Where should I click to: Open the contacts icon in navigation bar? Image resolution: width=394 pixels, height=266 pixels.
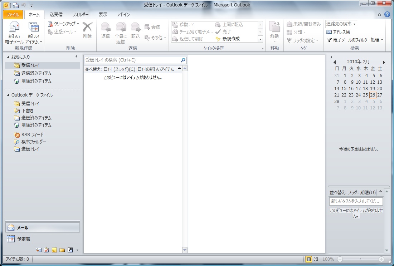point(38,250)
